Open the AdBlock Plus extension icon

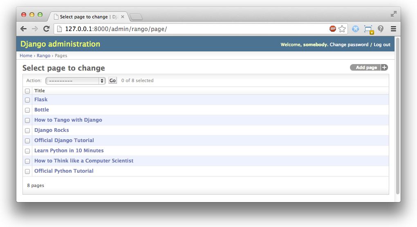click(333, 29)
